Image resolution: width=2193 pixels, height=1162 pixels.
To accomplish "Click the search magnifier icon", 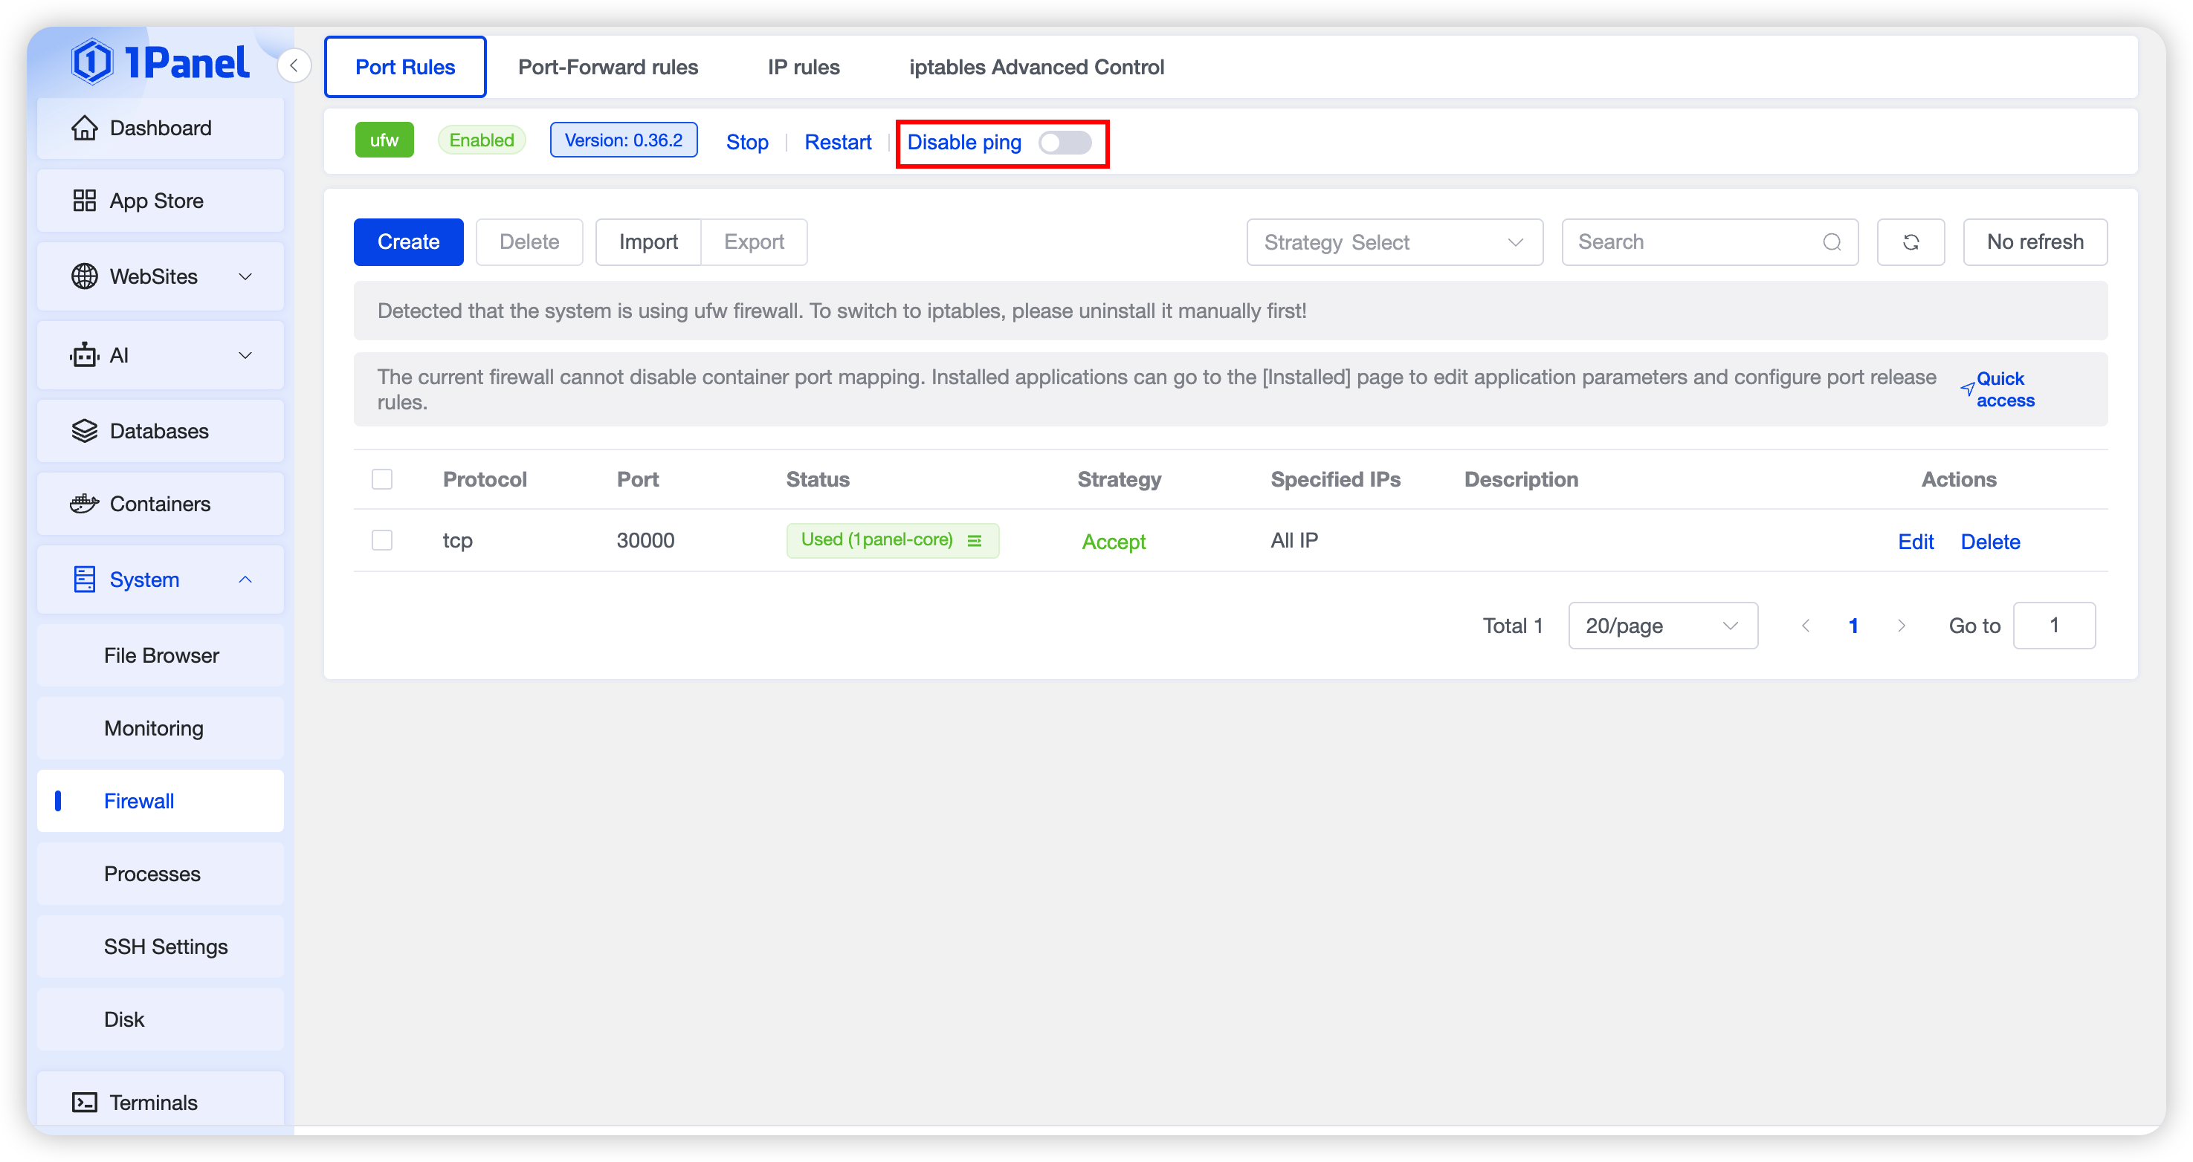I will pos(1832,242).
